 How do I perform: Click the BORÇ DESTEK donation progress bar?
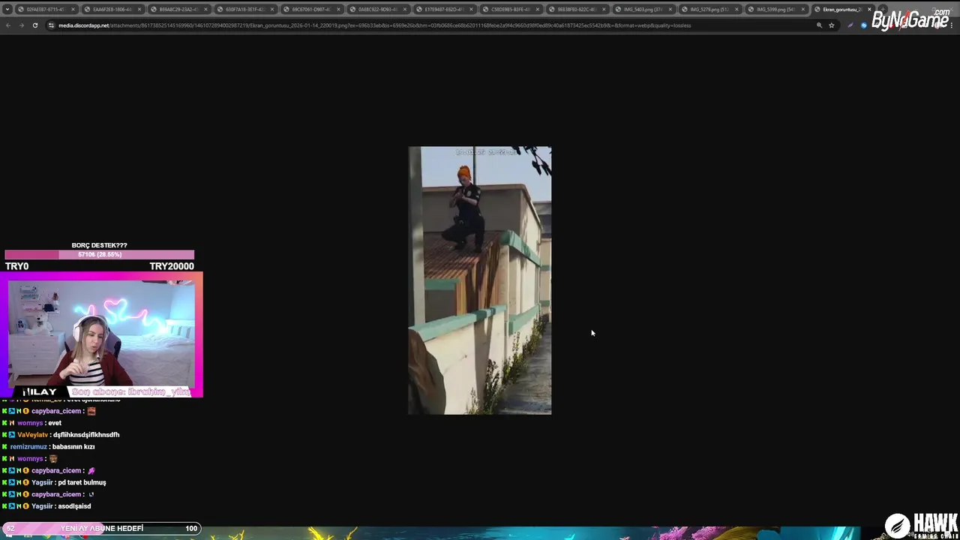(x=99, y=255)
